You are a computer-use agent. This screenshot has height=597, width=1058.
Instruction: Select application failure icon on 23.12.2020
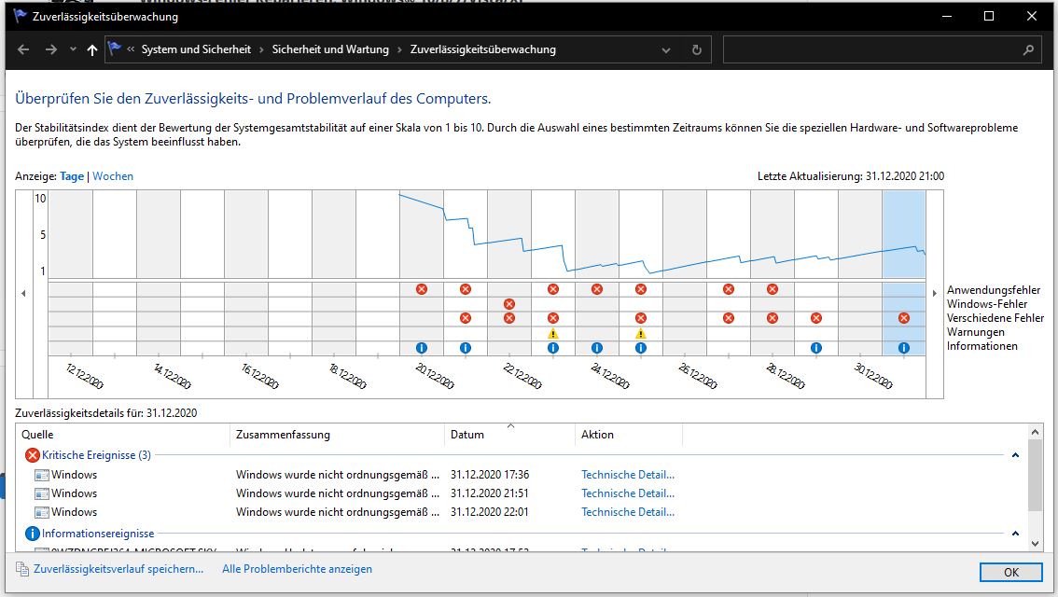coord(553,289)
